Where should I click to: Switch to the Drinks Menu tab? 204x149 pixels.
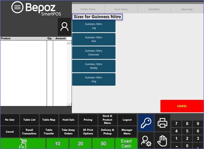tap(88, 9)
